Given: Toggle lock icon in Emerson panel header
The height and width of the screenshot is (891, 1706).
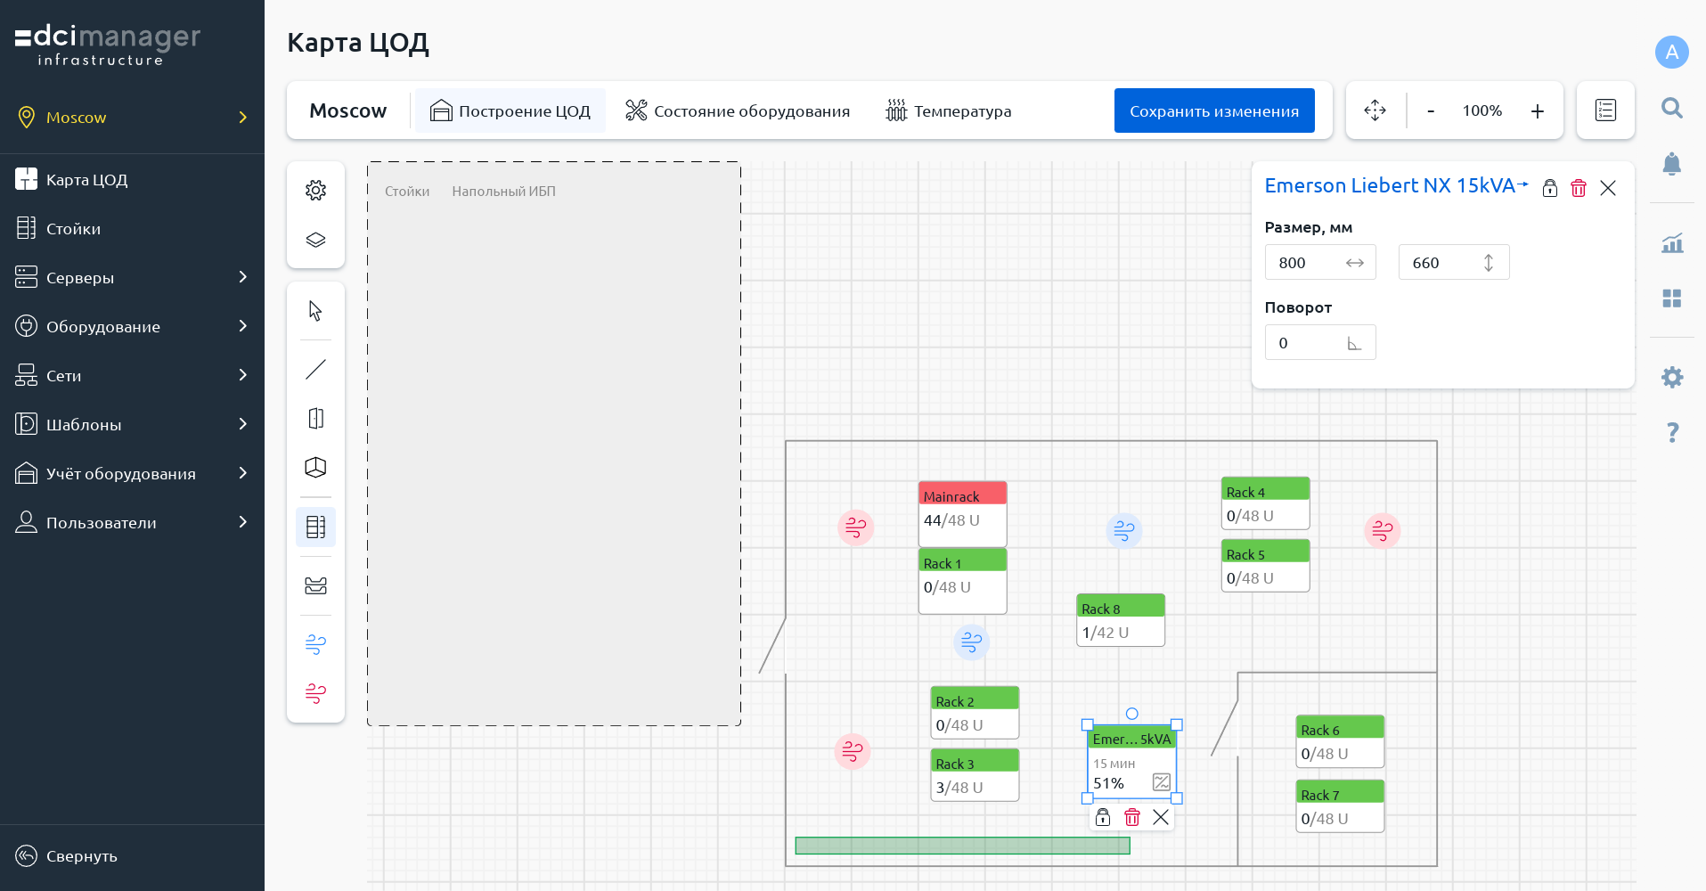Looking at the screenshot, I should (1550, 188).
